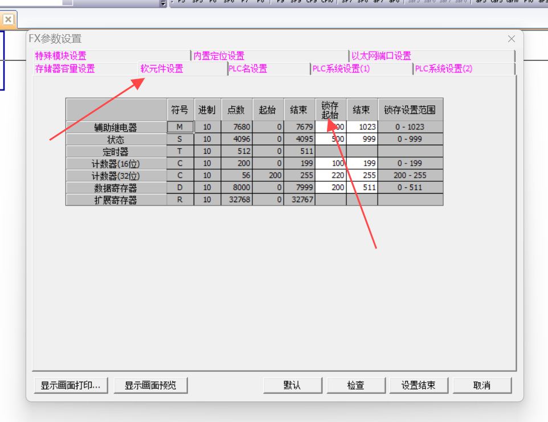Switch to 特殊模块设置 tab
The image size is (548, 422).
coord(61,56)
